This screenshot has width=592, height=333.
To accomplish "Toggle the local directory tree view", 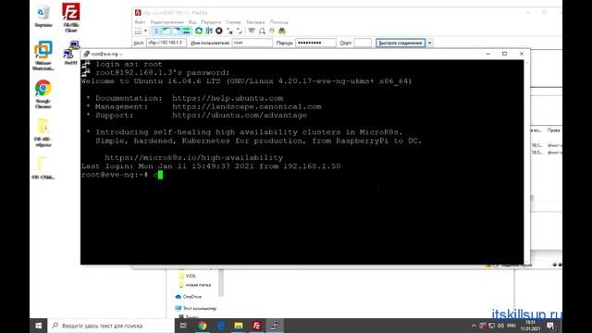I will tap(166, 31).
